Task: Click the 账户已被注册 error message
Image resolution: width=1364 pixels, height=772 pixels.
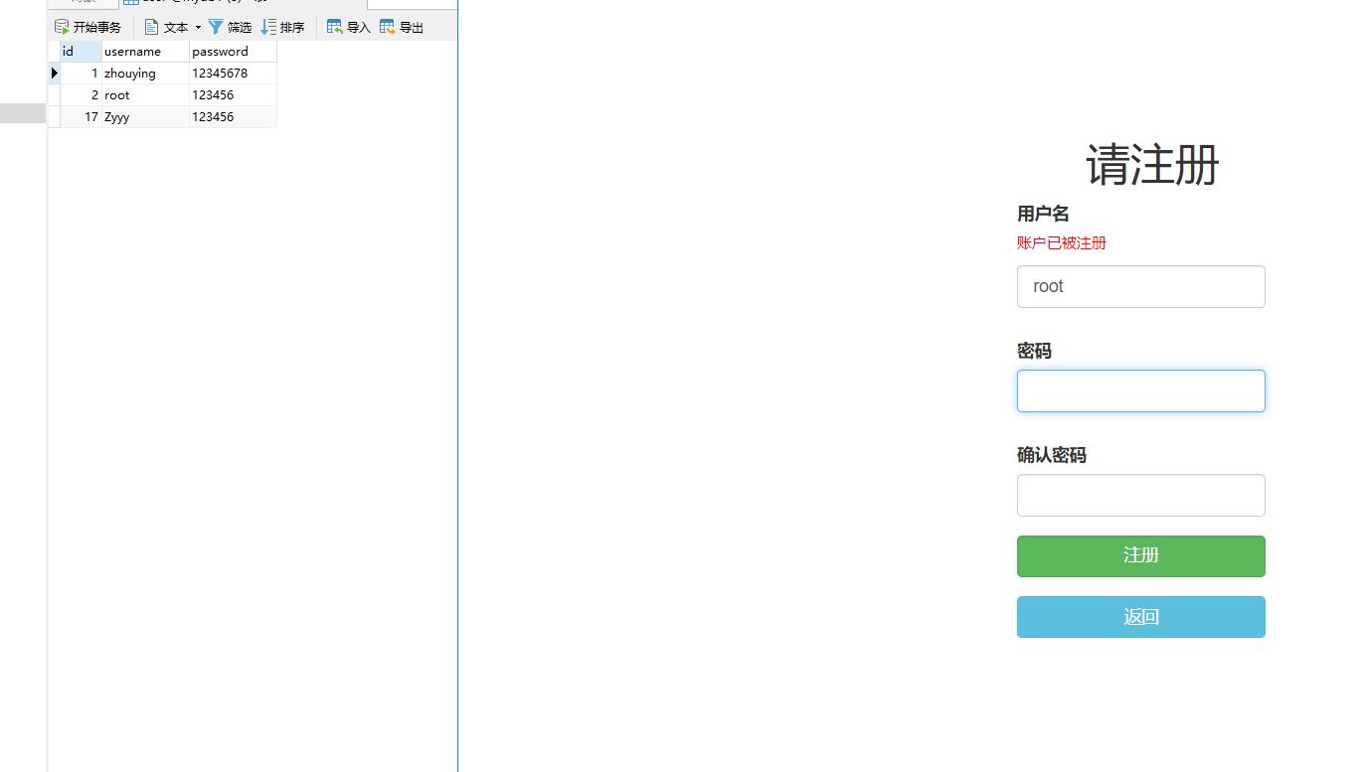Action: [x=1061, y=243]
